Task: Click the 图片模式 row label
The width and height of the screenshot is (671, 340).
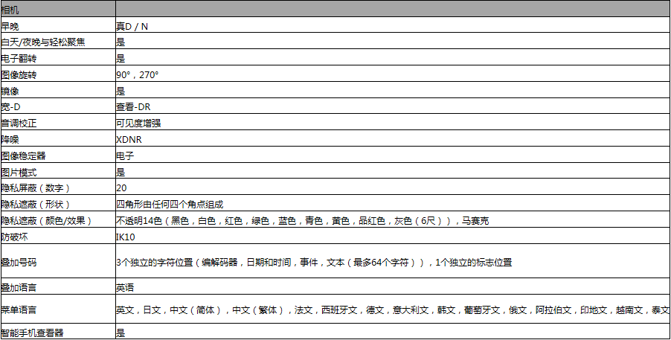Action: pos(21,171)
